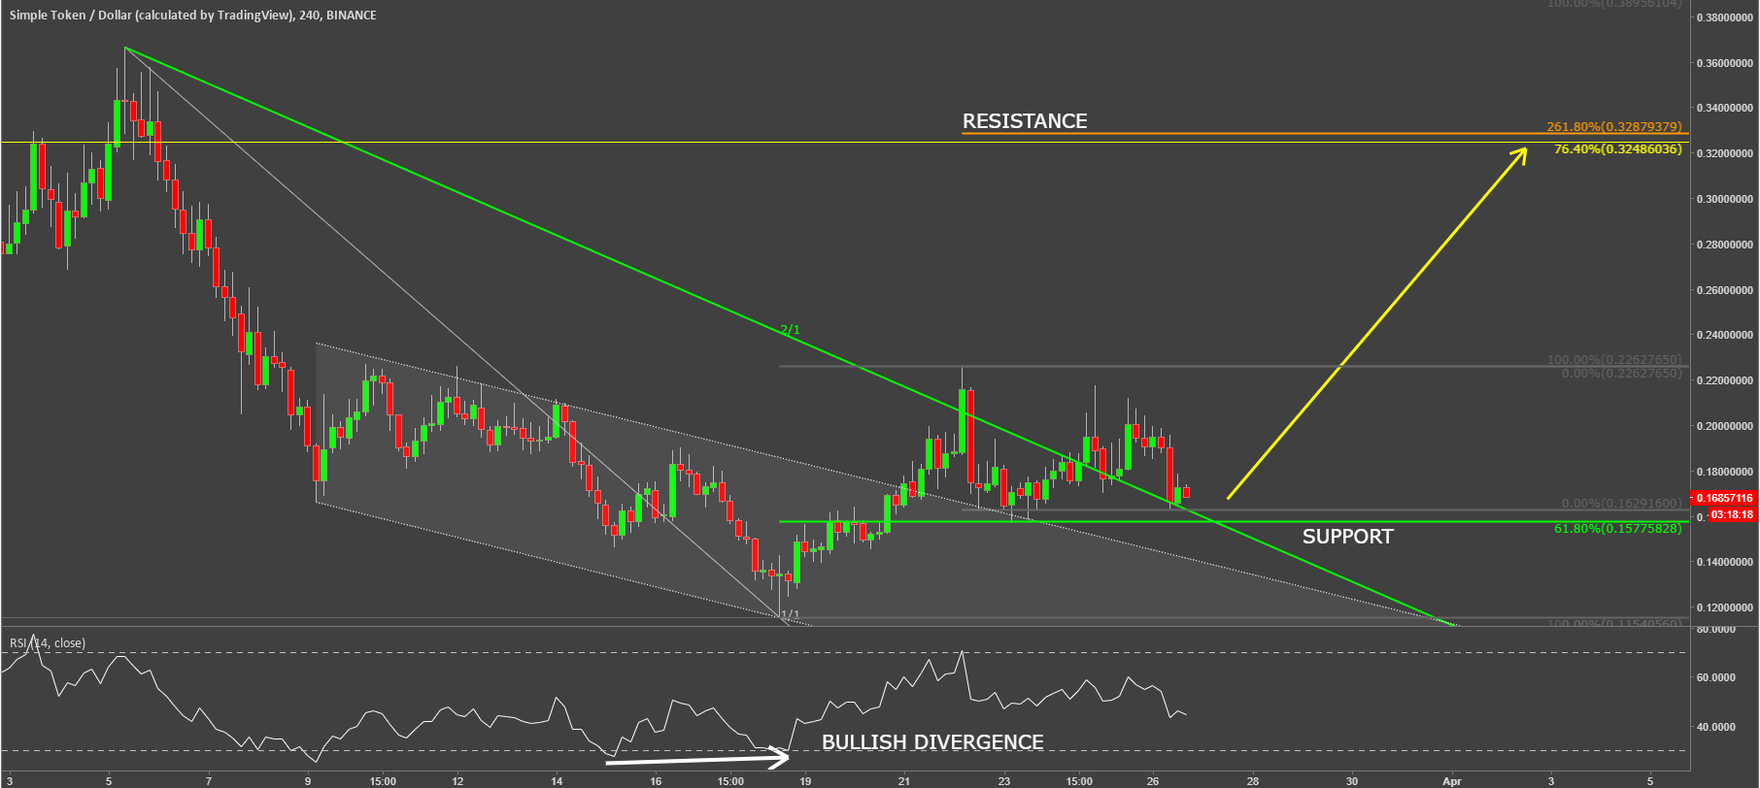Select the SUPPORT text label

tap(1347, 537)
